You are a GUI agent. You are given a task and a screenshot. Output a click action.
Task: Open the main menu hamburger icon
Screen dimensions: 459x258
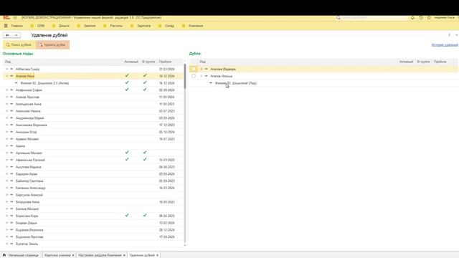[x=15, y=18]
